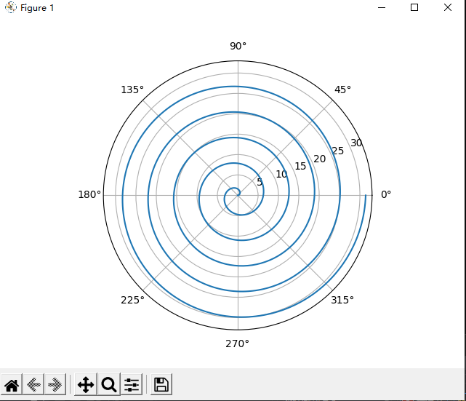This screenshot has width=466, height=401.
Task: Click the 315° angle label
Action: tap(342, 300)
